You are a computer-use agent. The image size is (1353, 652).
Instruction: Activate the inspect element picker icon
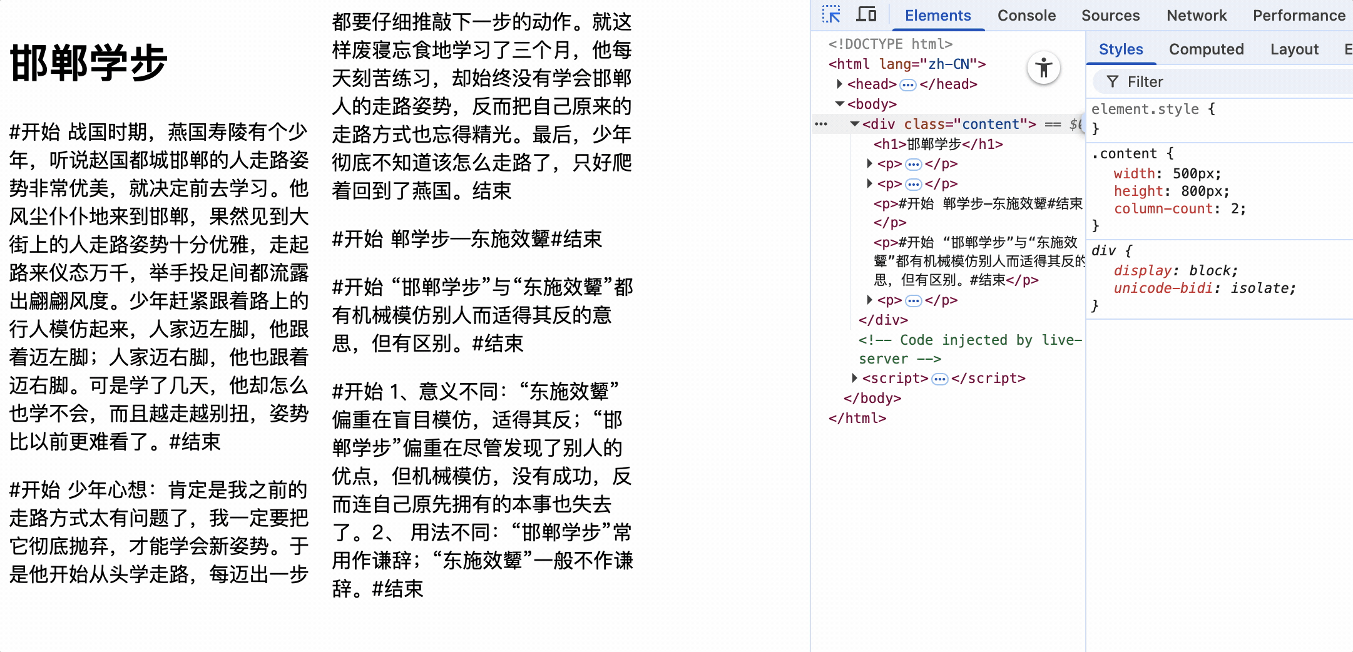point(831,14)
